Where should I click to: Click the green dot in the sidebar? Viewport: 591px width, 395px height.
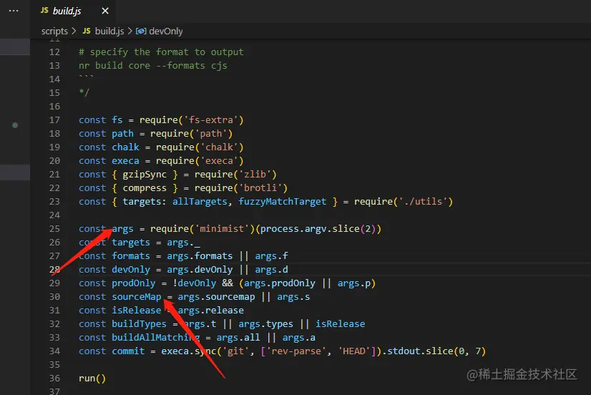pos(15,125)
